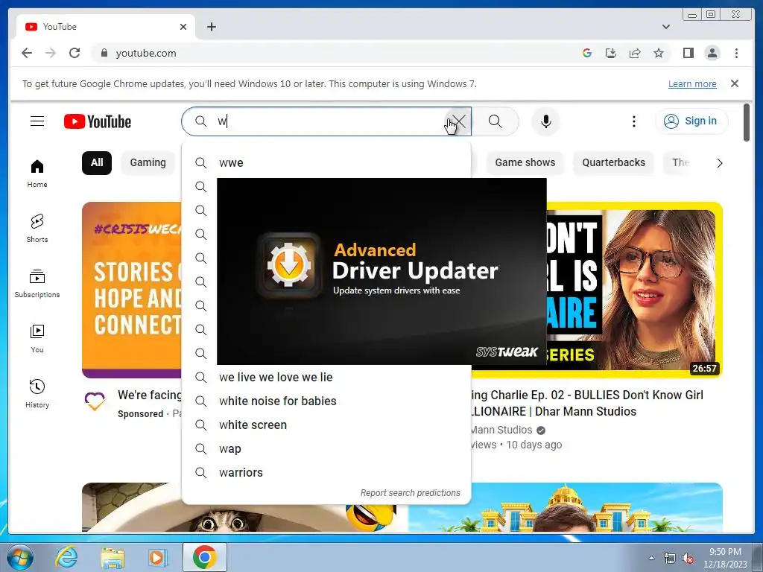
Task: Click the YouTube logo
Action: (x=98, y=121)
